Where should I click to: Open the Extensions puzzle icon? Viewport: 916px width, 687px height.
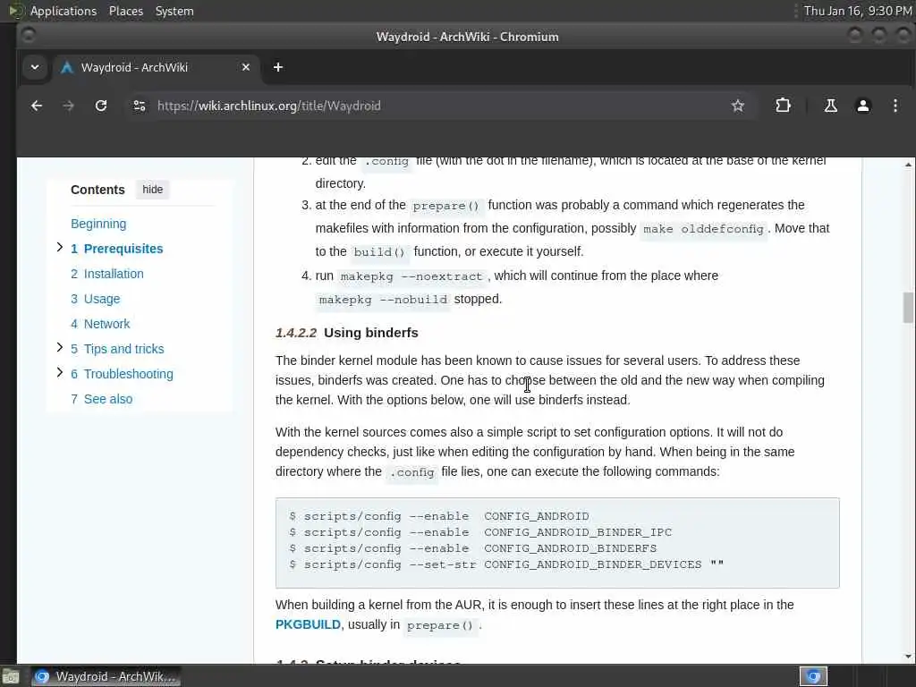click(x=783, y=106)
